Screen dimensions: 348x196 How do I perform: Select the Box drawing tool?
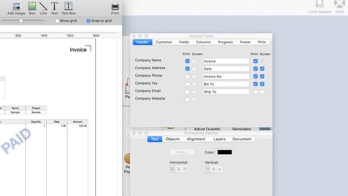[32, 9]
